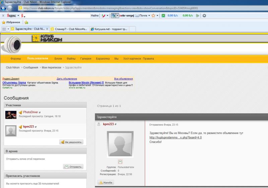Image resolution: width=268 pixels, height=188 pixels.
Task: Click the browser Back arrow button
Action: (3, 8)
